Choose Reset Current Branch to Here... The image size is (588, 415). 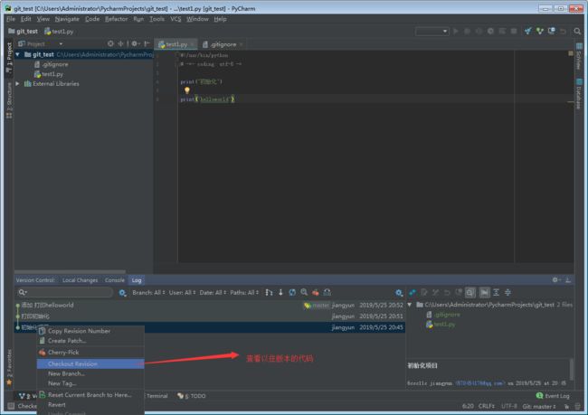[90, 395]
